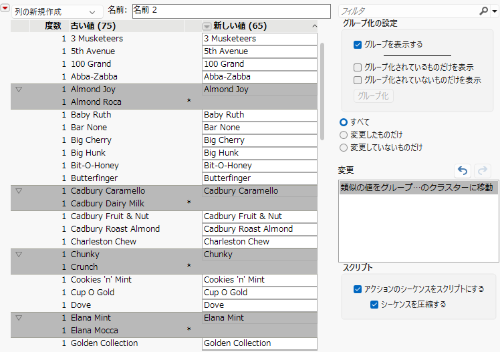Image resolution: width=500 pixels, height=352 pixels.
Task: Select 変更したものだけ radio button
Action: tap(344, 135)
